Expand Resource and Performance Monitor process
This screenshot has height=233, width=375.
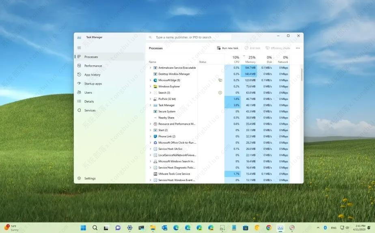tap(151, 124)
